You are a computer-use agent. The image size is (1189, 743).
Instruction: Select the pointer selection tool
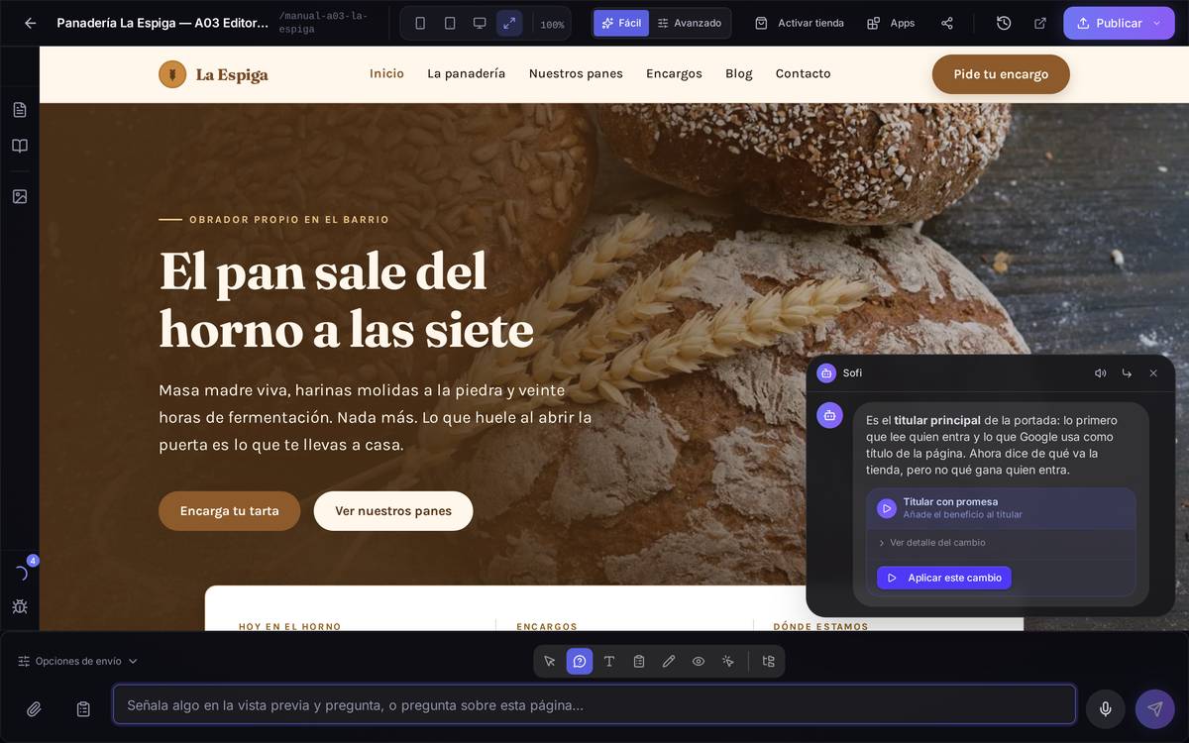click(x=550, y=661)
